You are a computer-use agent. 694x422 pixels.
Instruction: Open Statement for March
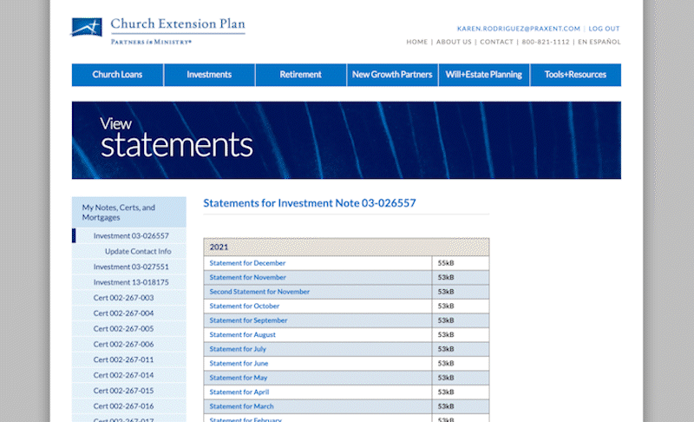coord(241,406)
